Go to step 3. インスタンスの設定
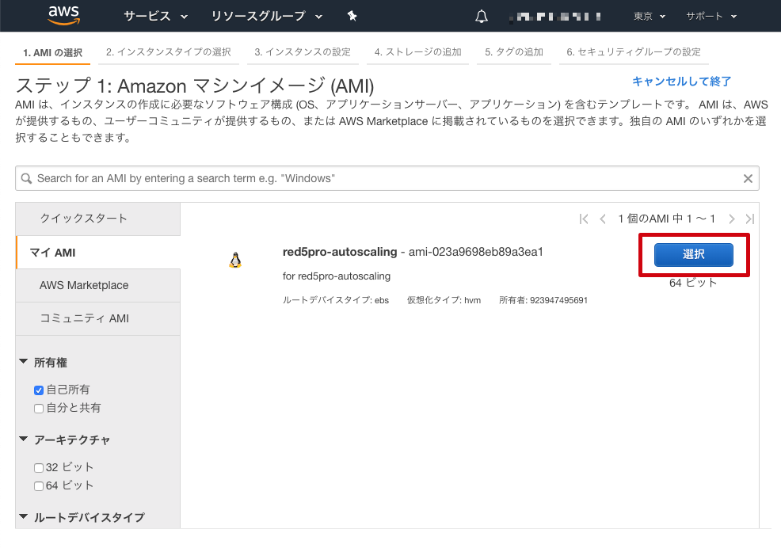Image resolution: width=781 pixels, height=548 pixels. coord(303,52)
